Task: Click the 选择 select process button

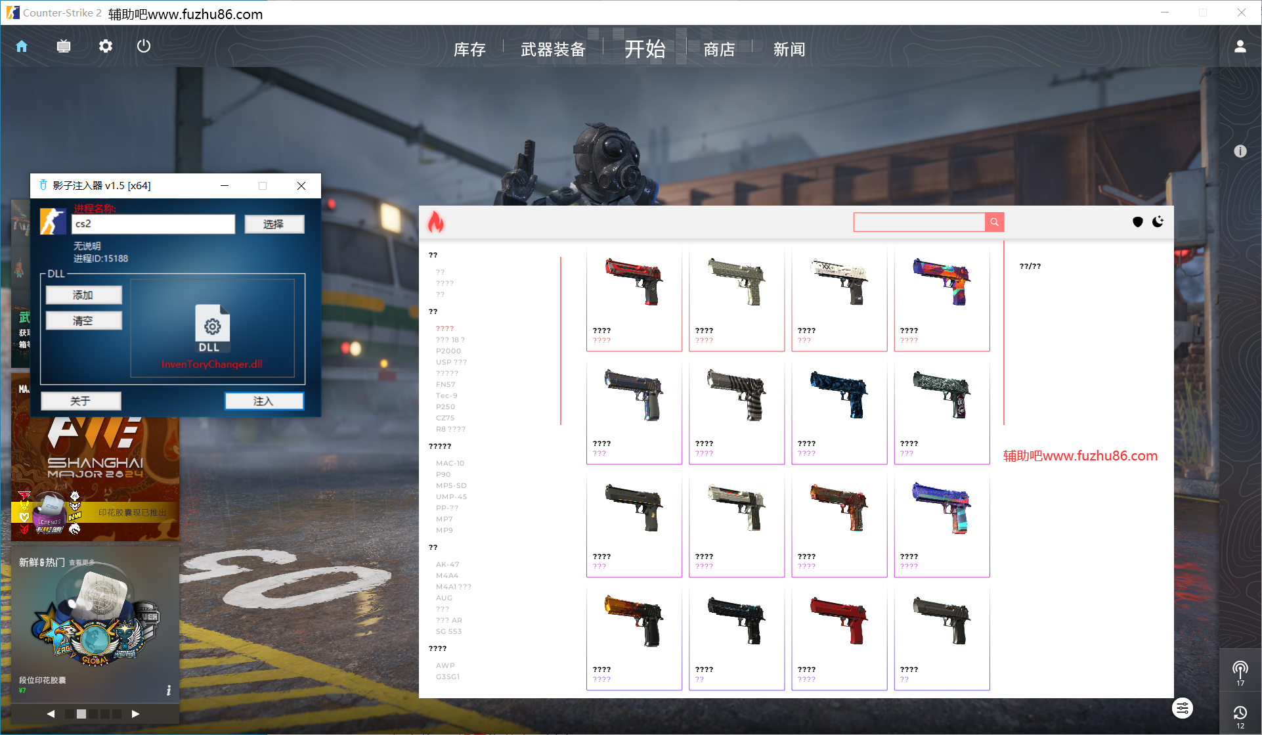Action: click(x=274, y=225)
